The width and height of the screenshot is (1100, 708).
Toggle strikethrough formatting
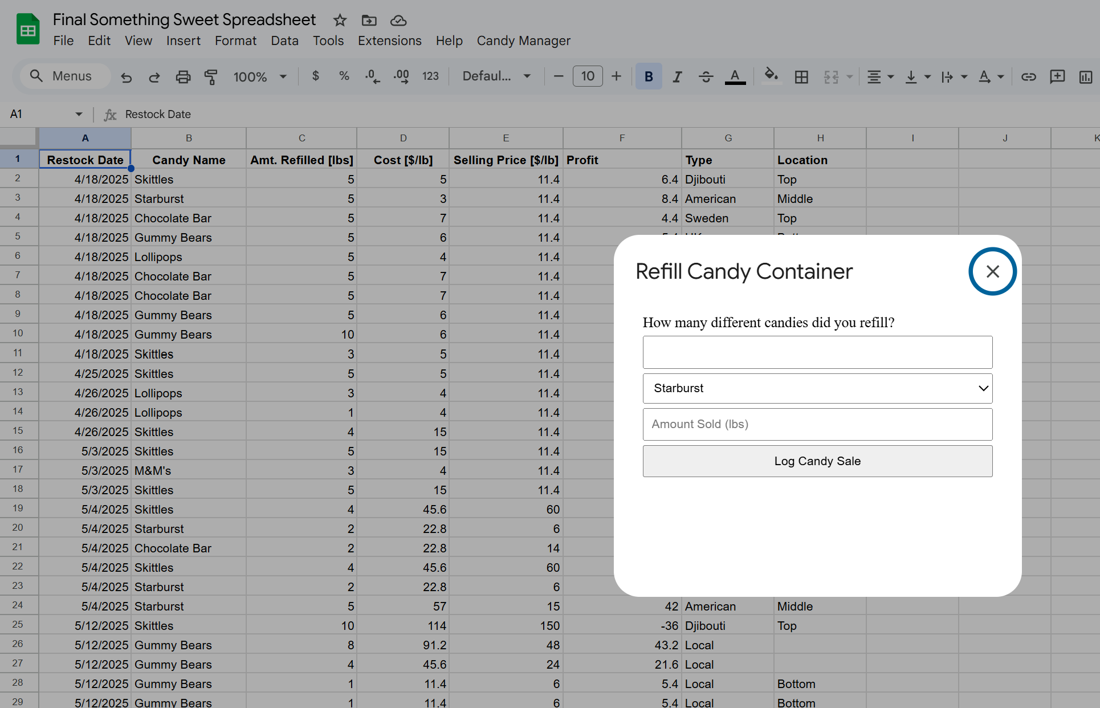coord(706,76)
